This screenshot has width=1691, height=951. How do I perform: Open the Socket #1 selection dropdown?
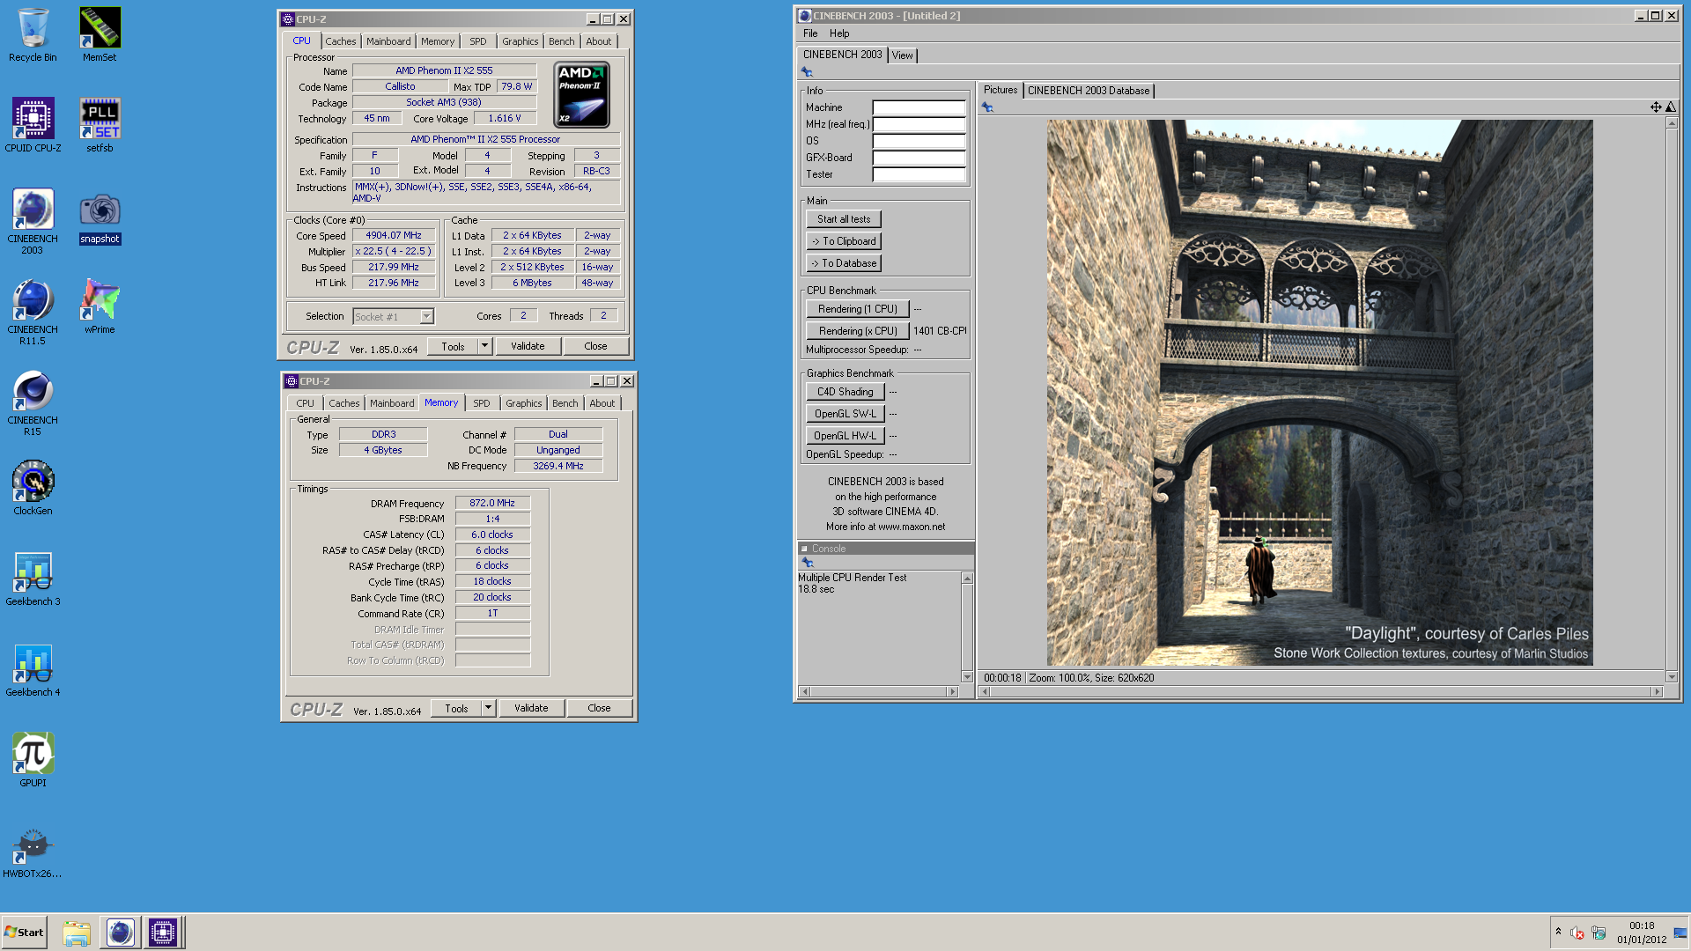(x=426, y=317)
